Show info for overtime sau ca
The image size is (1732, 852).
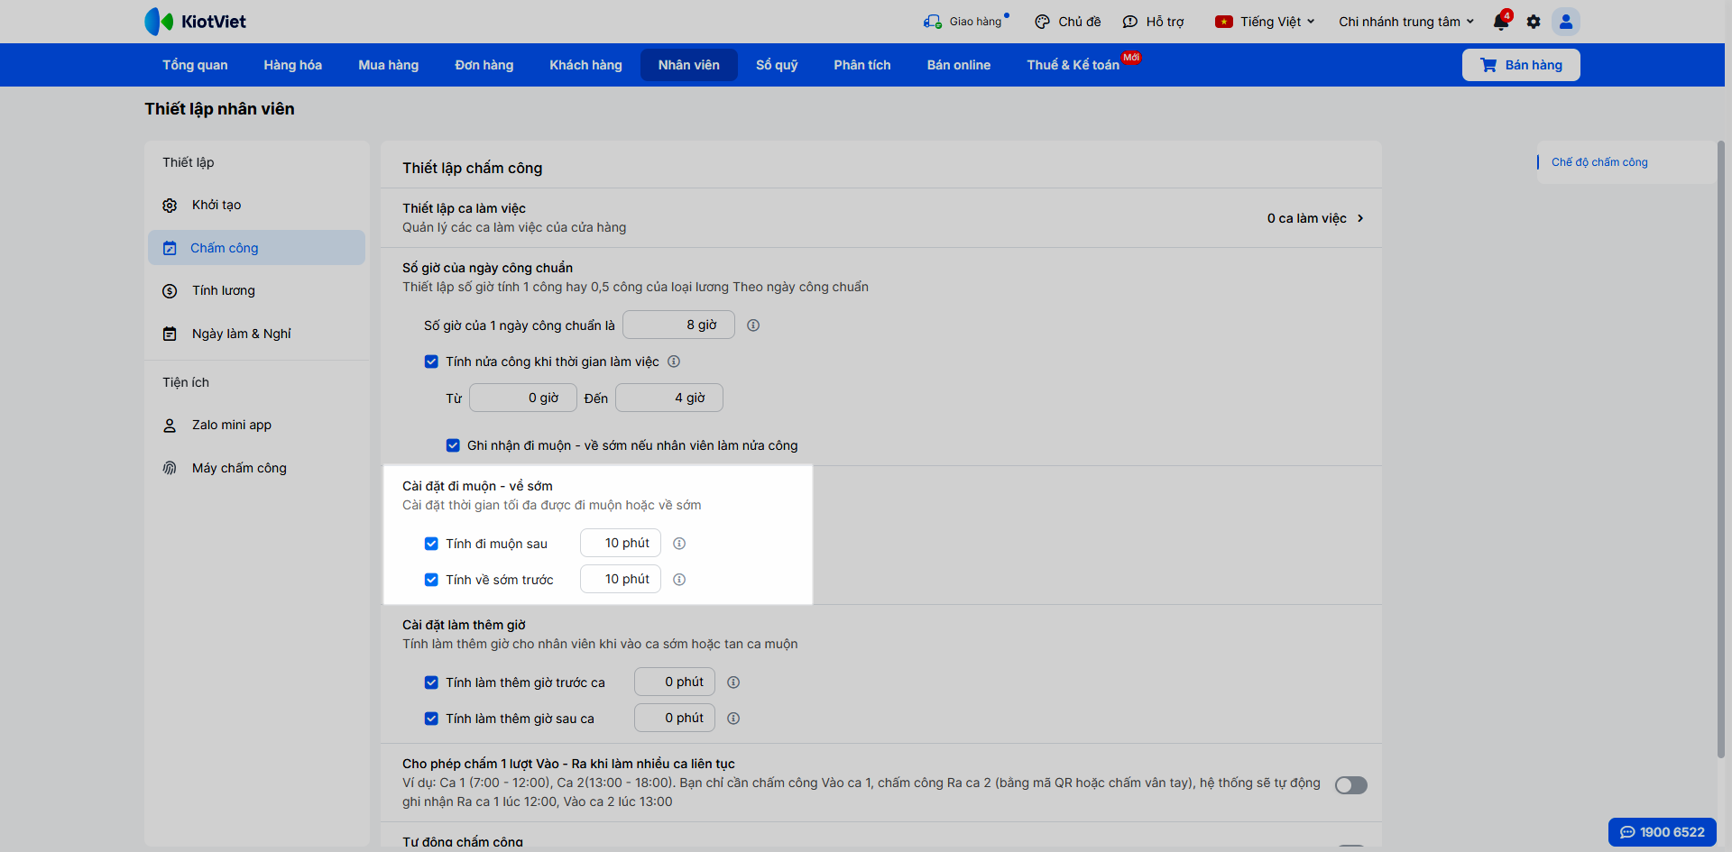[733, 719]
